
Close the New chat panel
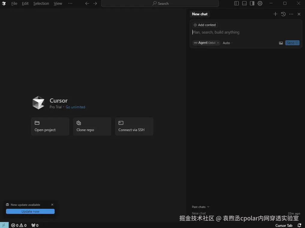[299, 14]
